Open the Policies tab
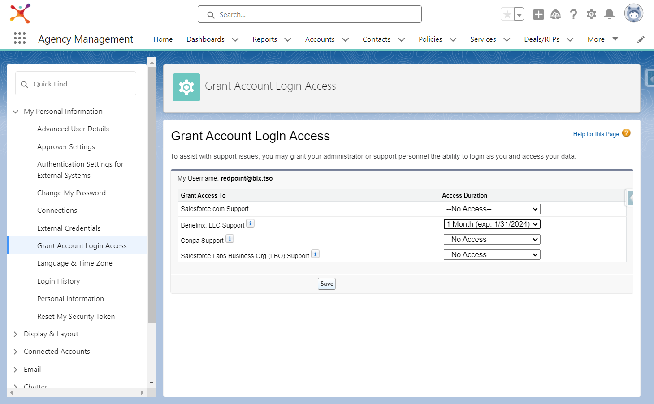Viewport: 654px width, 404px height. tap(430, 39)
